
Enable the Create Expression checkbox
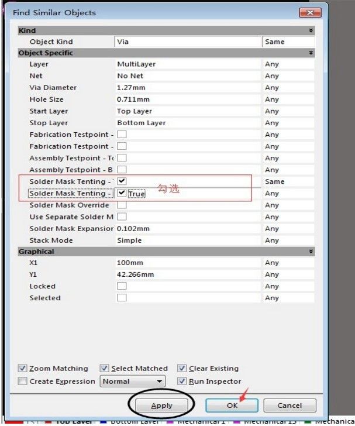click(22, 382)
